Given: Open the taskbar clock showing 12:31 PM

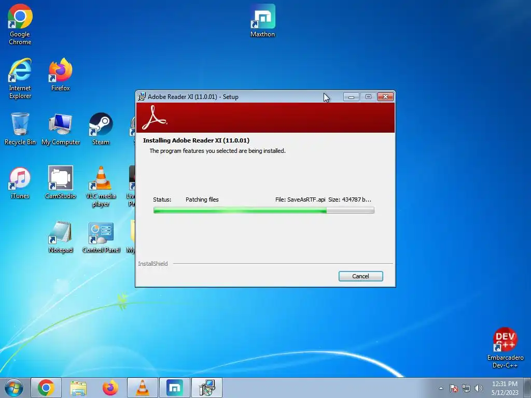Looking at the screenshot, I should click(x=505, y=388).
